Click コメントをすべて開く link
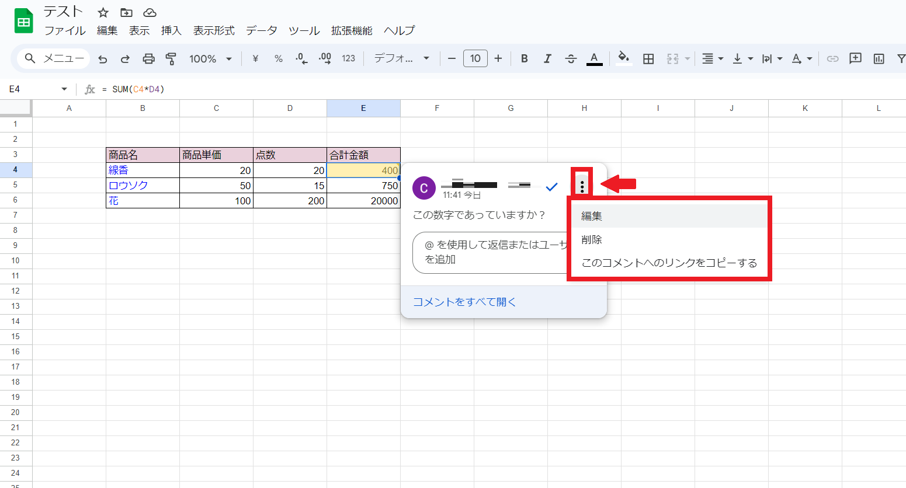The height and width of the screenshot is (488, 906). click(464, 302)
